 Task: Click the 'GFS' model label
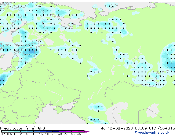coord(41,128)
